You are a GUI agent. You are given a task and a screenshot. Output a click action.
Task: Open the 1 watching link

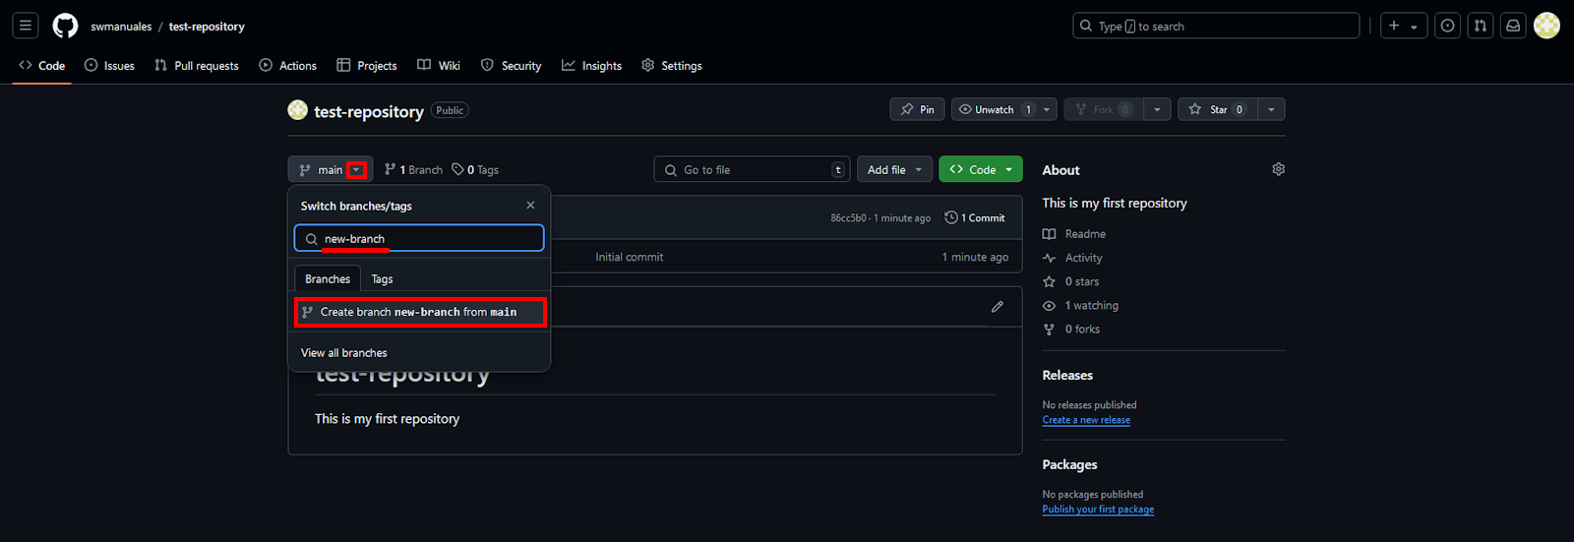1081,306
